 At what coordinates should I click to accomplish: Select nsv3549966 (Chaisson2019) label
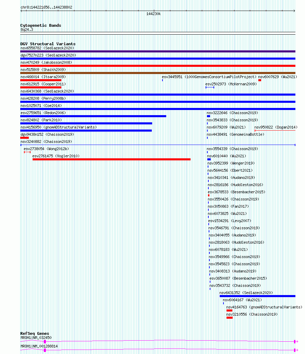[234, 257]
